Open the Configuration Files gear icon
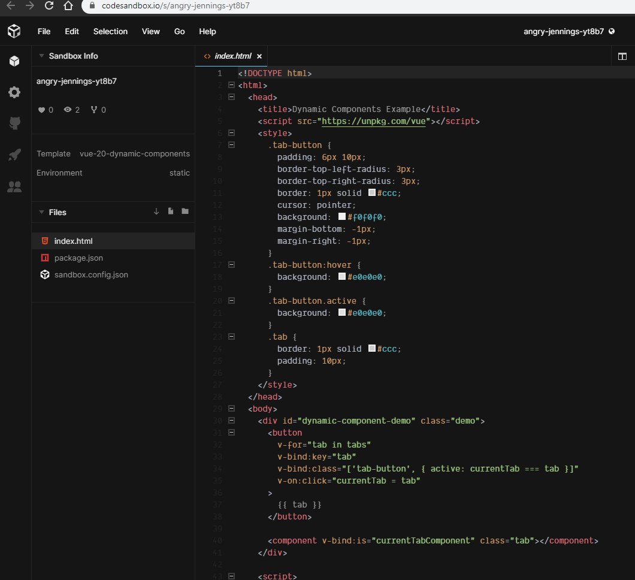Screen dimensions: 635x580 point(14,92)
